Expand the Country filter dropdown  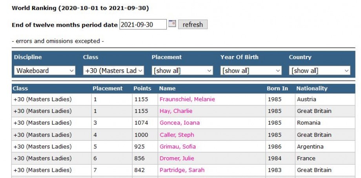point(319,71)
